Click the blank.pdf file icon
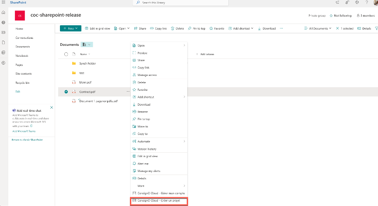 pos(74,82)
